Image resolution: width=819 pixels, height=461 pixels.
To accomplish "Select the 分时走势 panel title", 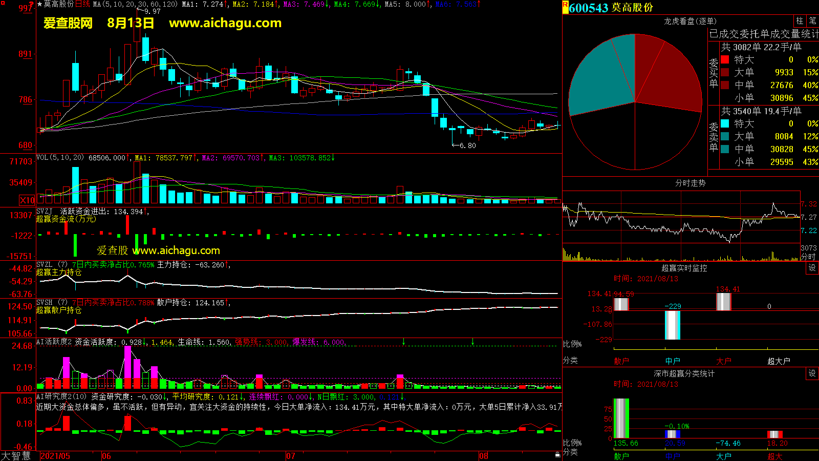I will pos(690,183).
